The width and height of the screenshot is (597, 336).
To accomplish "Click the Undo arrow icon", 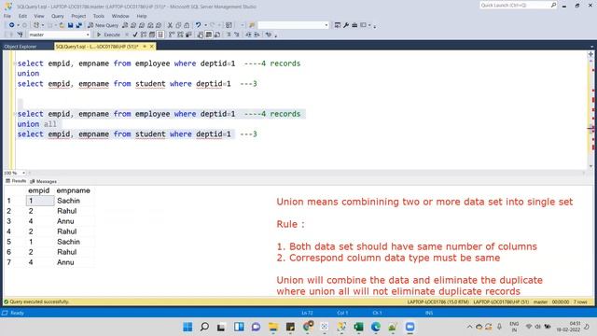I will 198,25.
